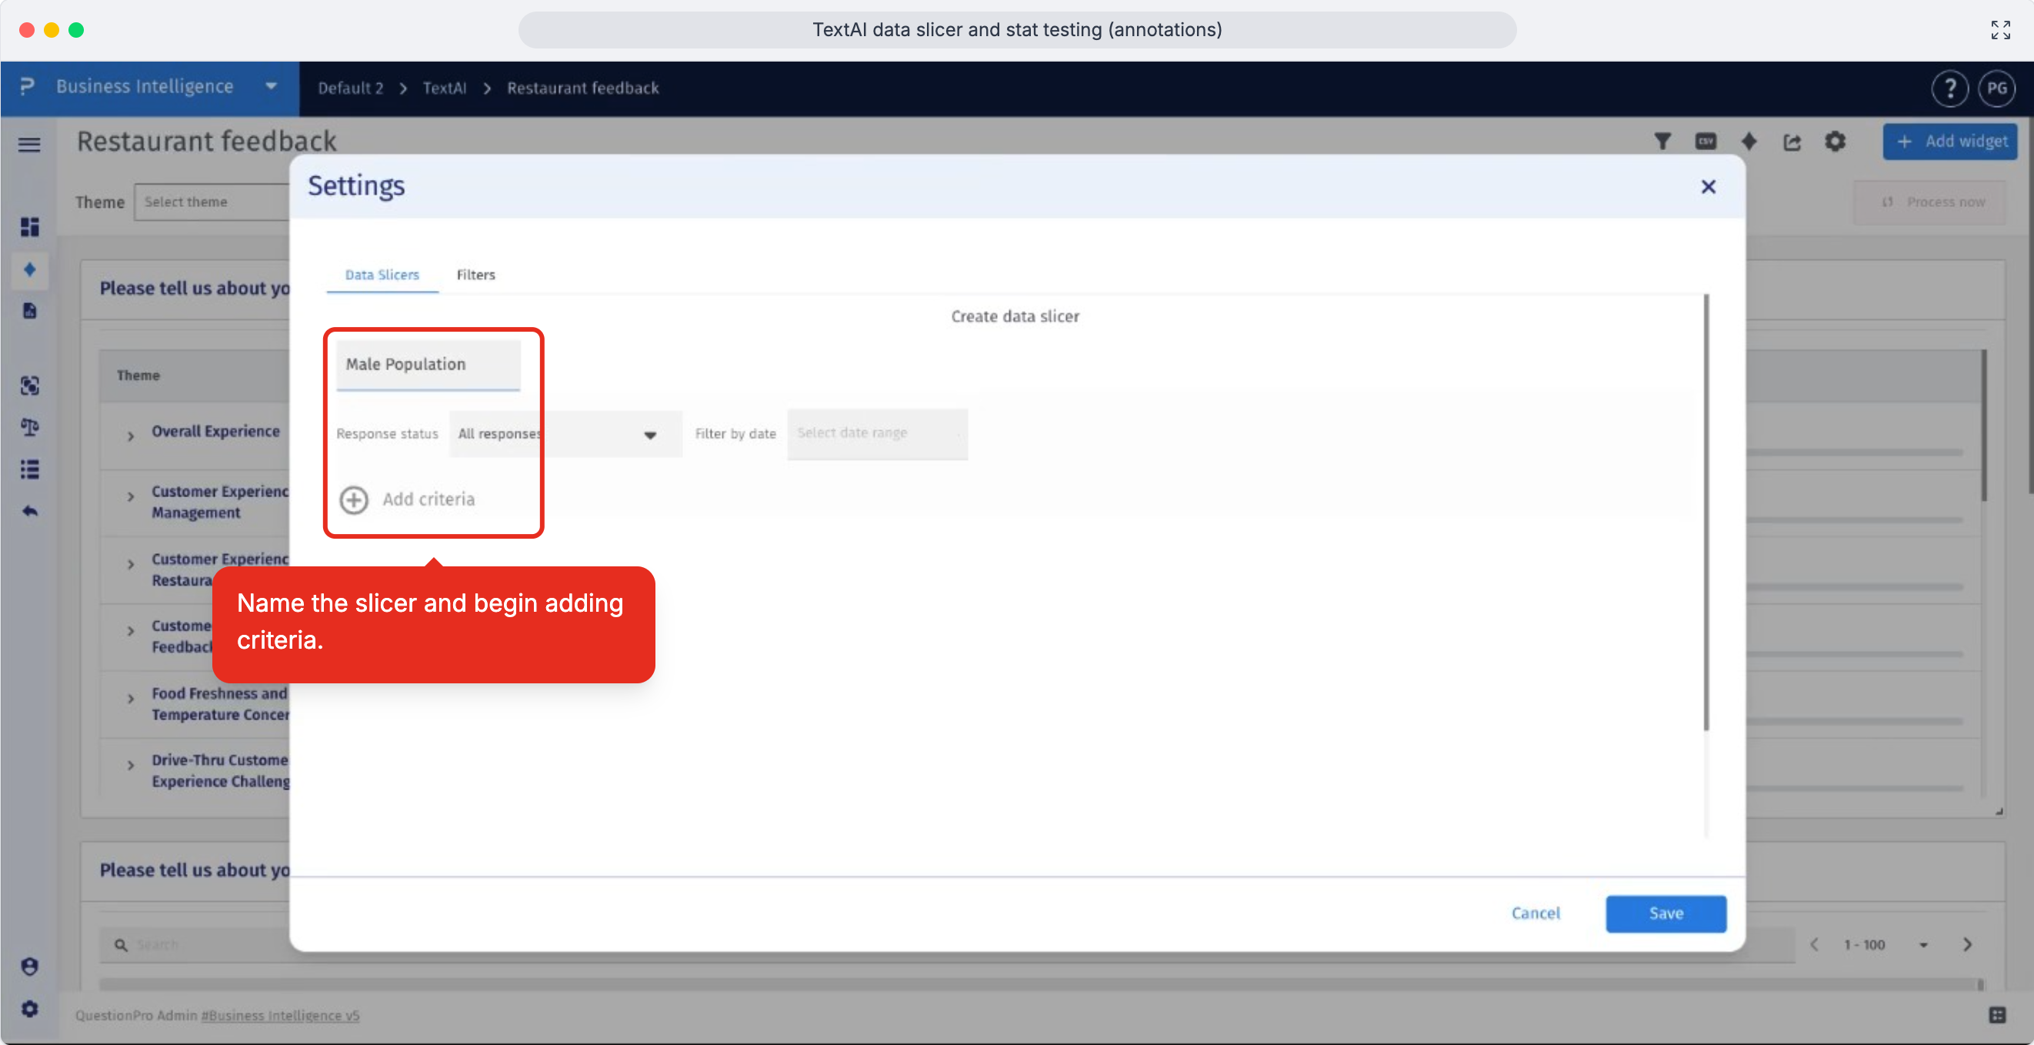Viewport: 2034px width, 1045px height.
Task: Open the dashboard grid icon in the sidebar
Action: pyautogui.click(x=29, y=228)
